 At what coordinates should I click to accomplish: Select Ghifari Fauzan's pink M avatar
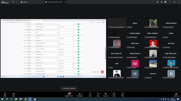pyautogui.click(x=135, y=64)
